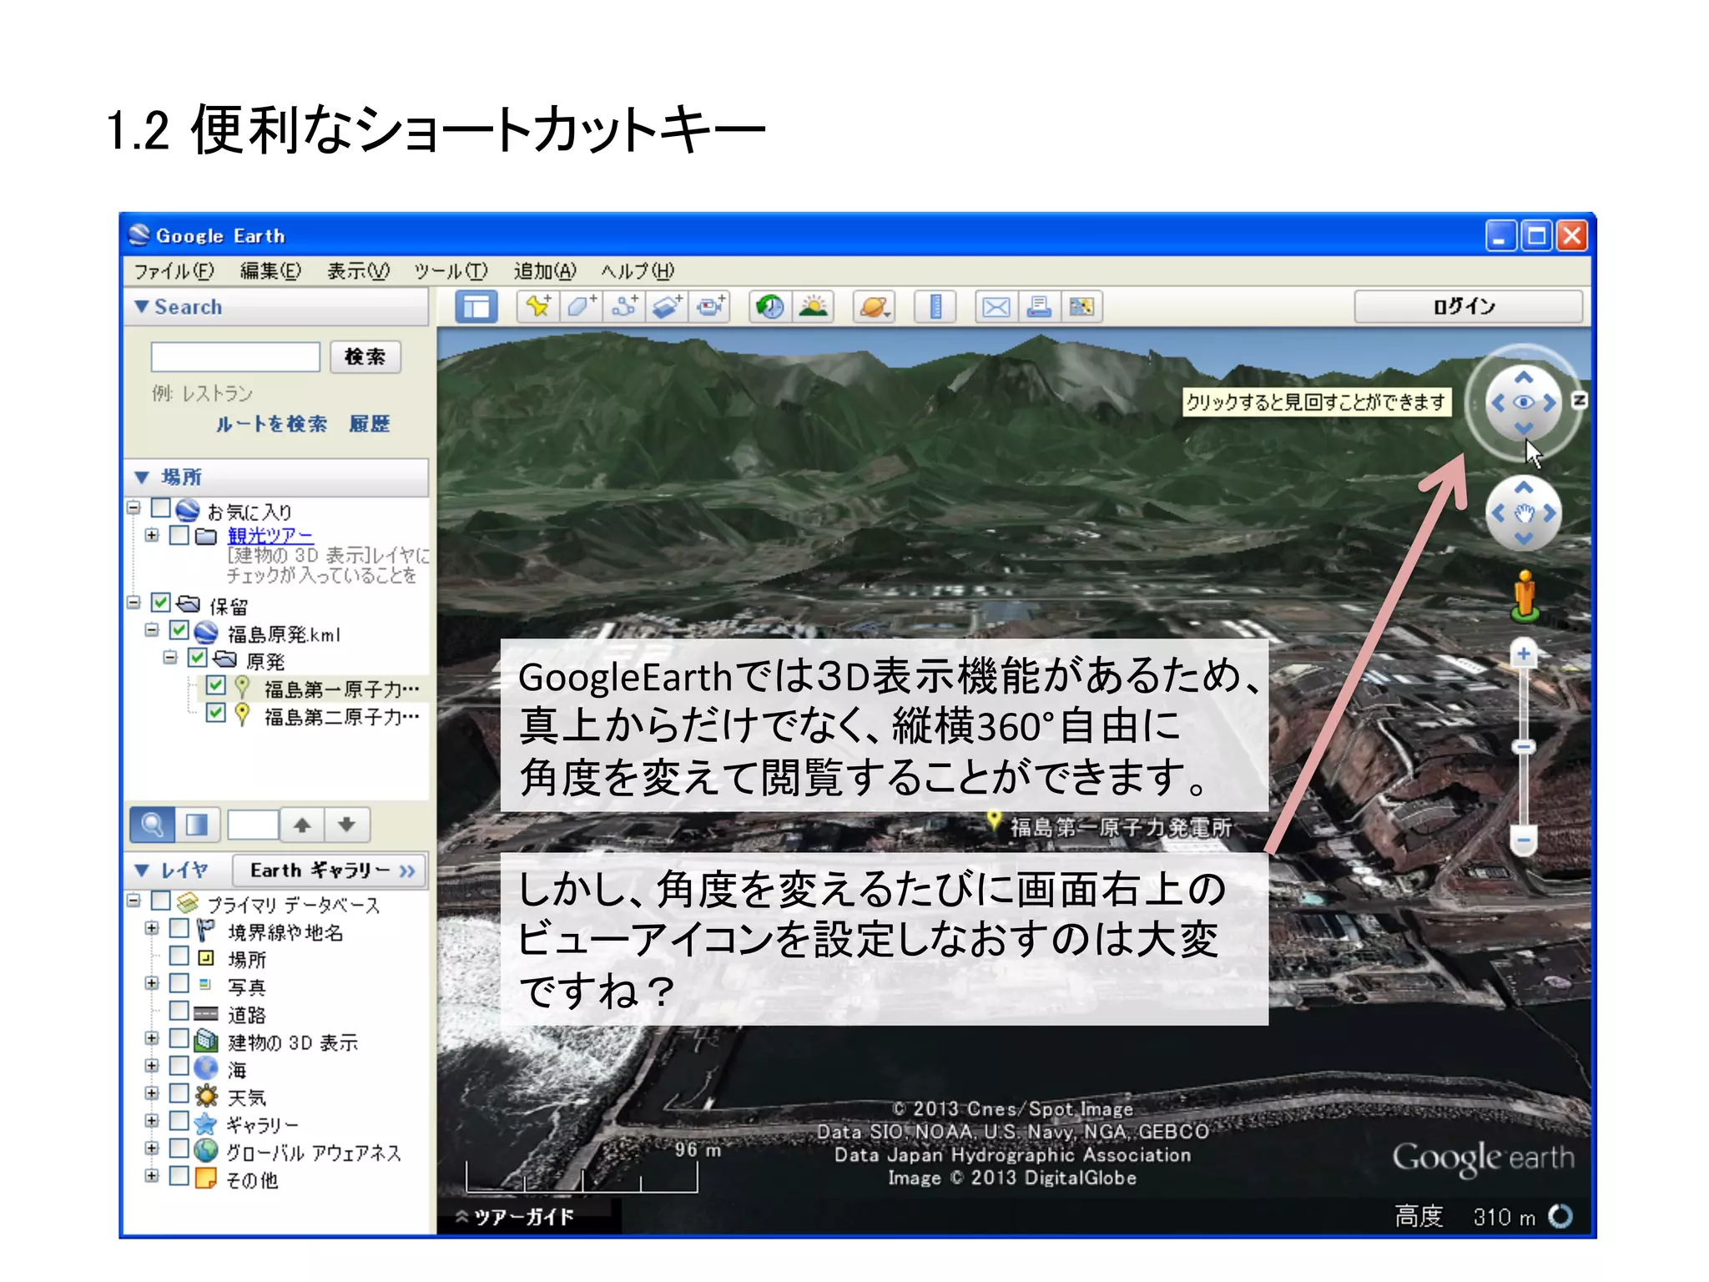The height and width of the screenshot is (1282, 1709).
Task: Open the 編集(E) menu
Action: pos(270,271)
